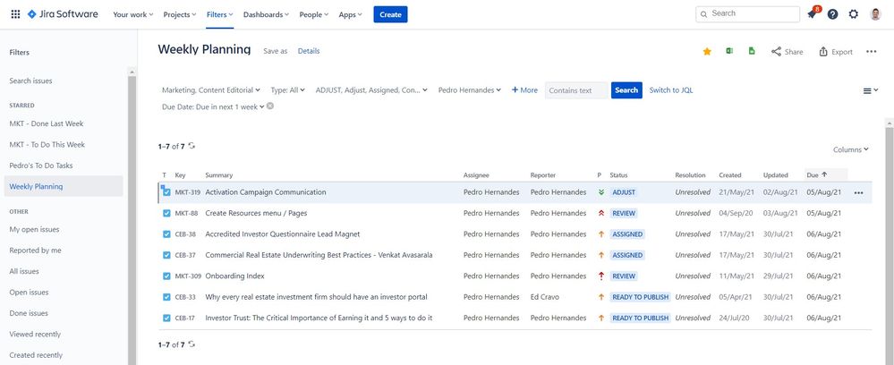894x365 pixels.
Task: Open filter results in Excel icon
Action: tap(729, 51)
